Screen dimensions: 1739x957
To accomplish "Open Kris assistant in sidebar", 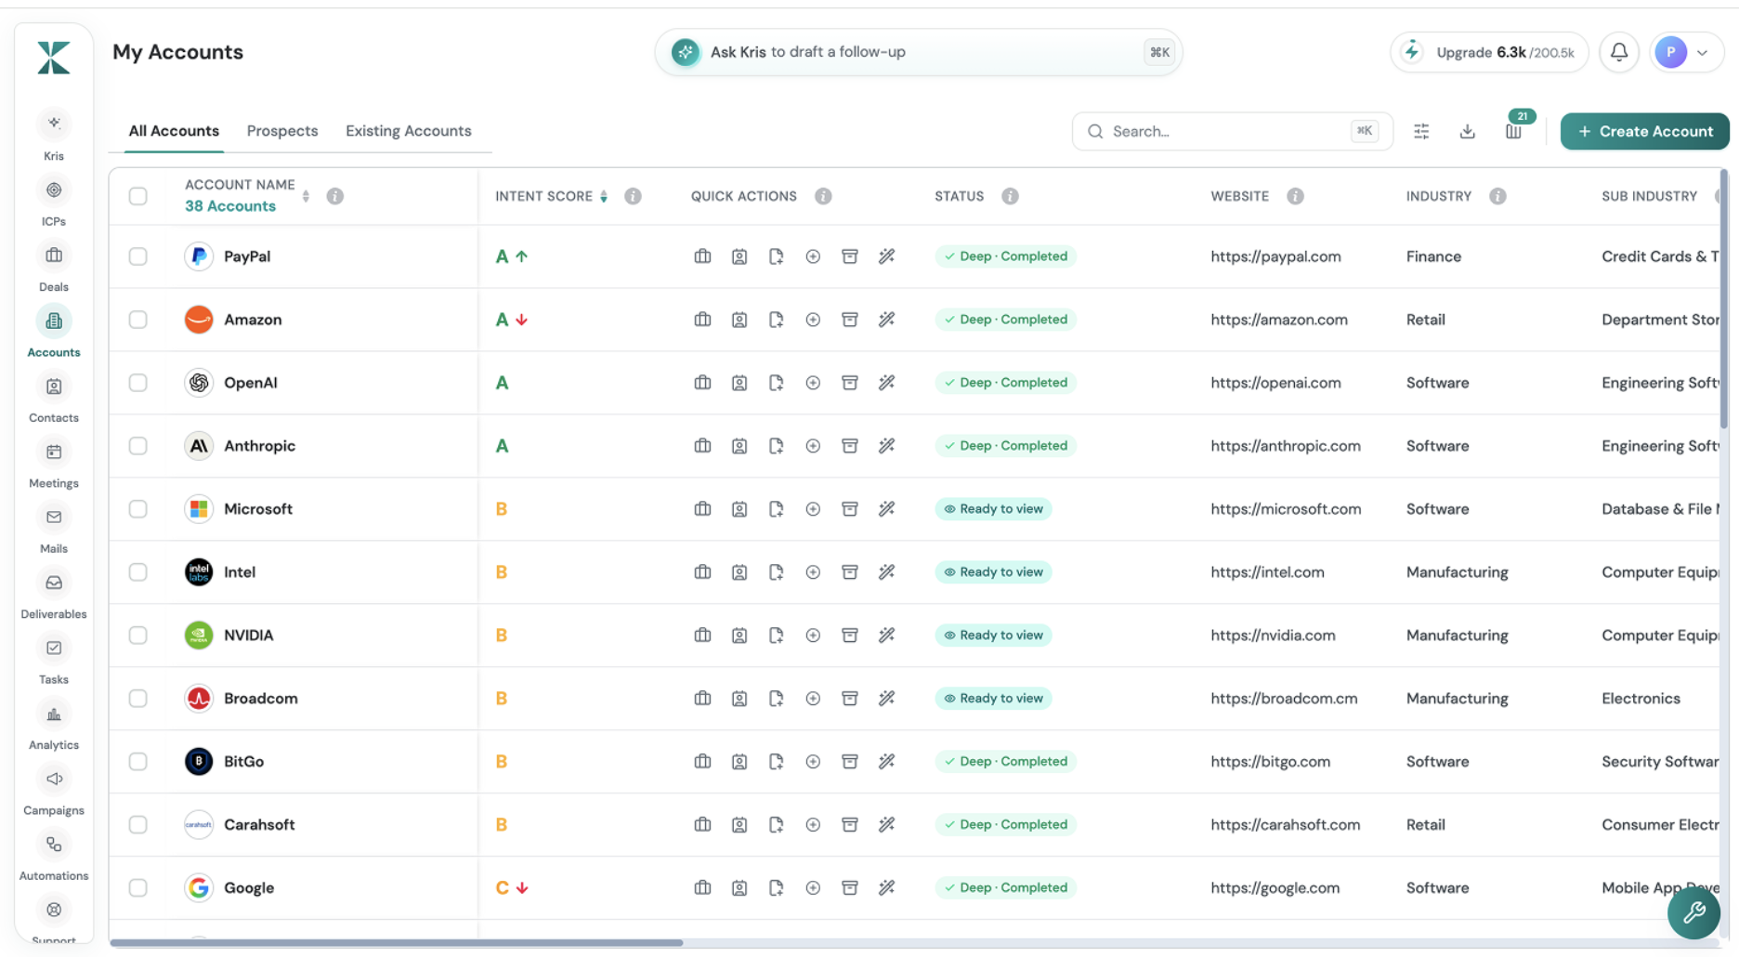I will tap(54, 135).
